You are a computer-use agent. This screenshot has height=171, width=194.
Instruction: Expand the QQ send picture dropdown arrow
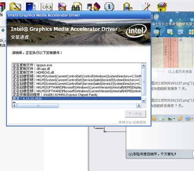174,119
